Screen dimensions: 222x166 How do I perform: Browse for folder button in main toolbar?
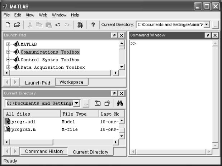216,25
